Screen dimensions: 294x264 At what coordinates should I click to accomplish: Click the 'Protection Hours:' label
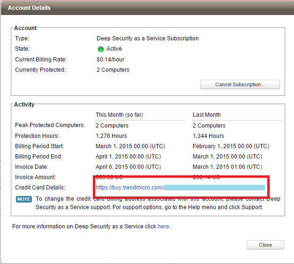tap(37, 136)
